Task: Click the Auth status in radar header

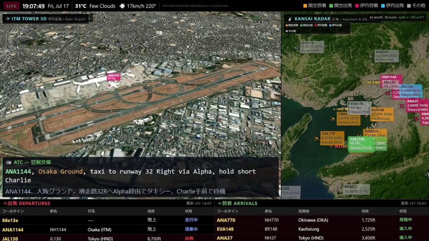Action: pyautogui.click(x=403, y=17)
